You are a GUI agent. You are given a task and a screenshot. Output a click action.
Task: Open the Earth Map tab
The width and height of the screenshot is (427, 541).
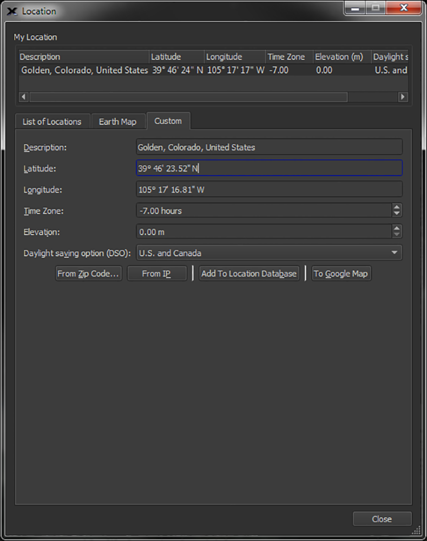(x=118, y=121)
